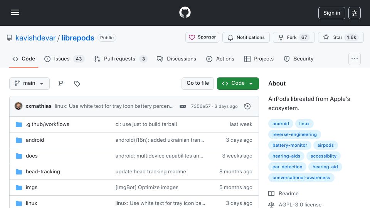
Task: Click Go to file button
Action: (x=198, y=84)
